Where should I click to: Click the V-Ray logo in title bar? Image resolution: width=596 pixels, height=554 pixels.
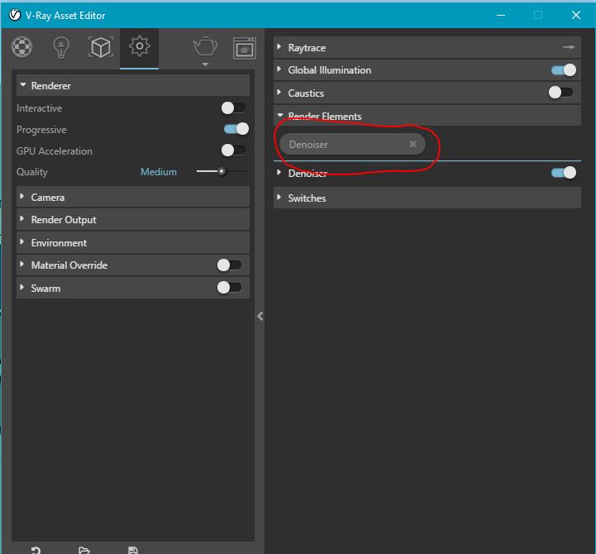tap(15, 15)
